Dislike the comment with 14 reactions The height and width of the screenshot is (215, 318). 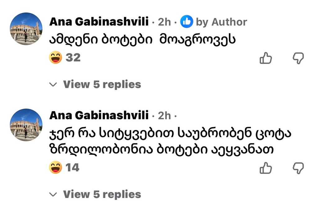coord(298,168)
